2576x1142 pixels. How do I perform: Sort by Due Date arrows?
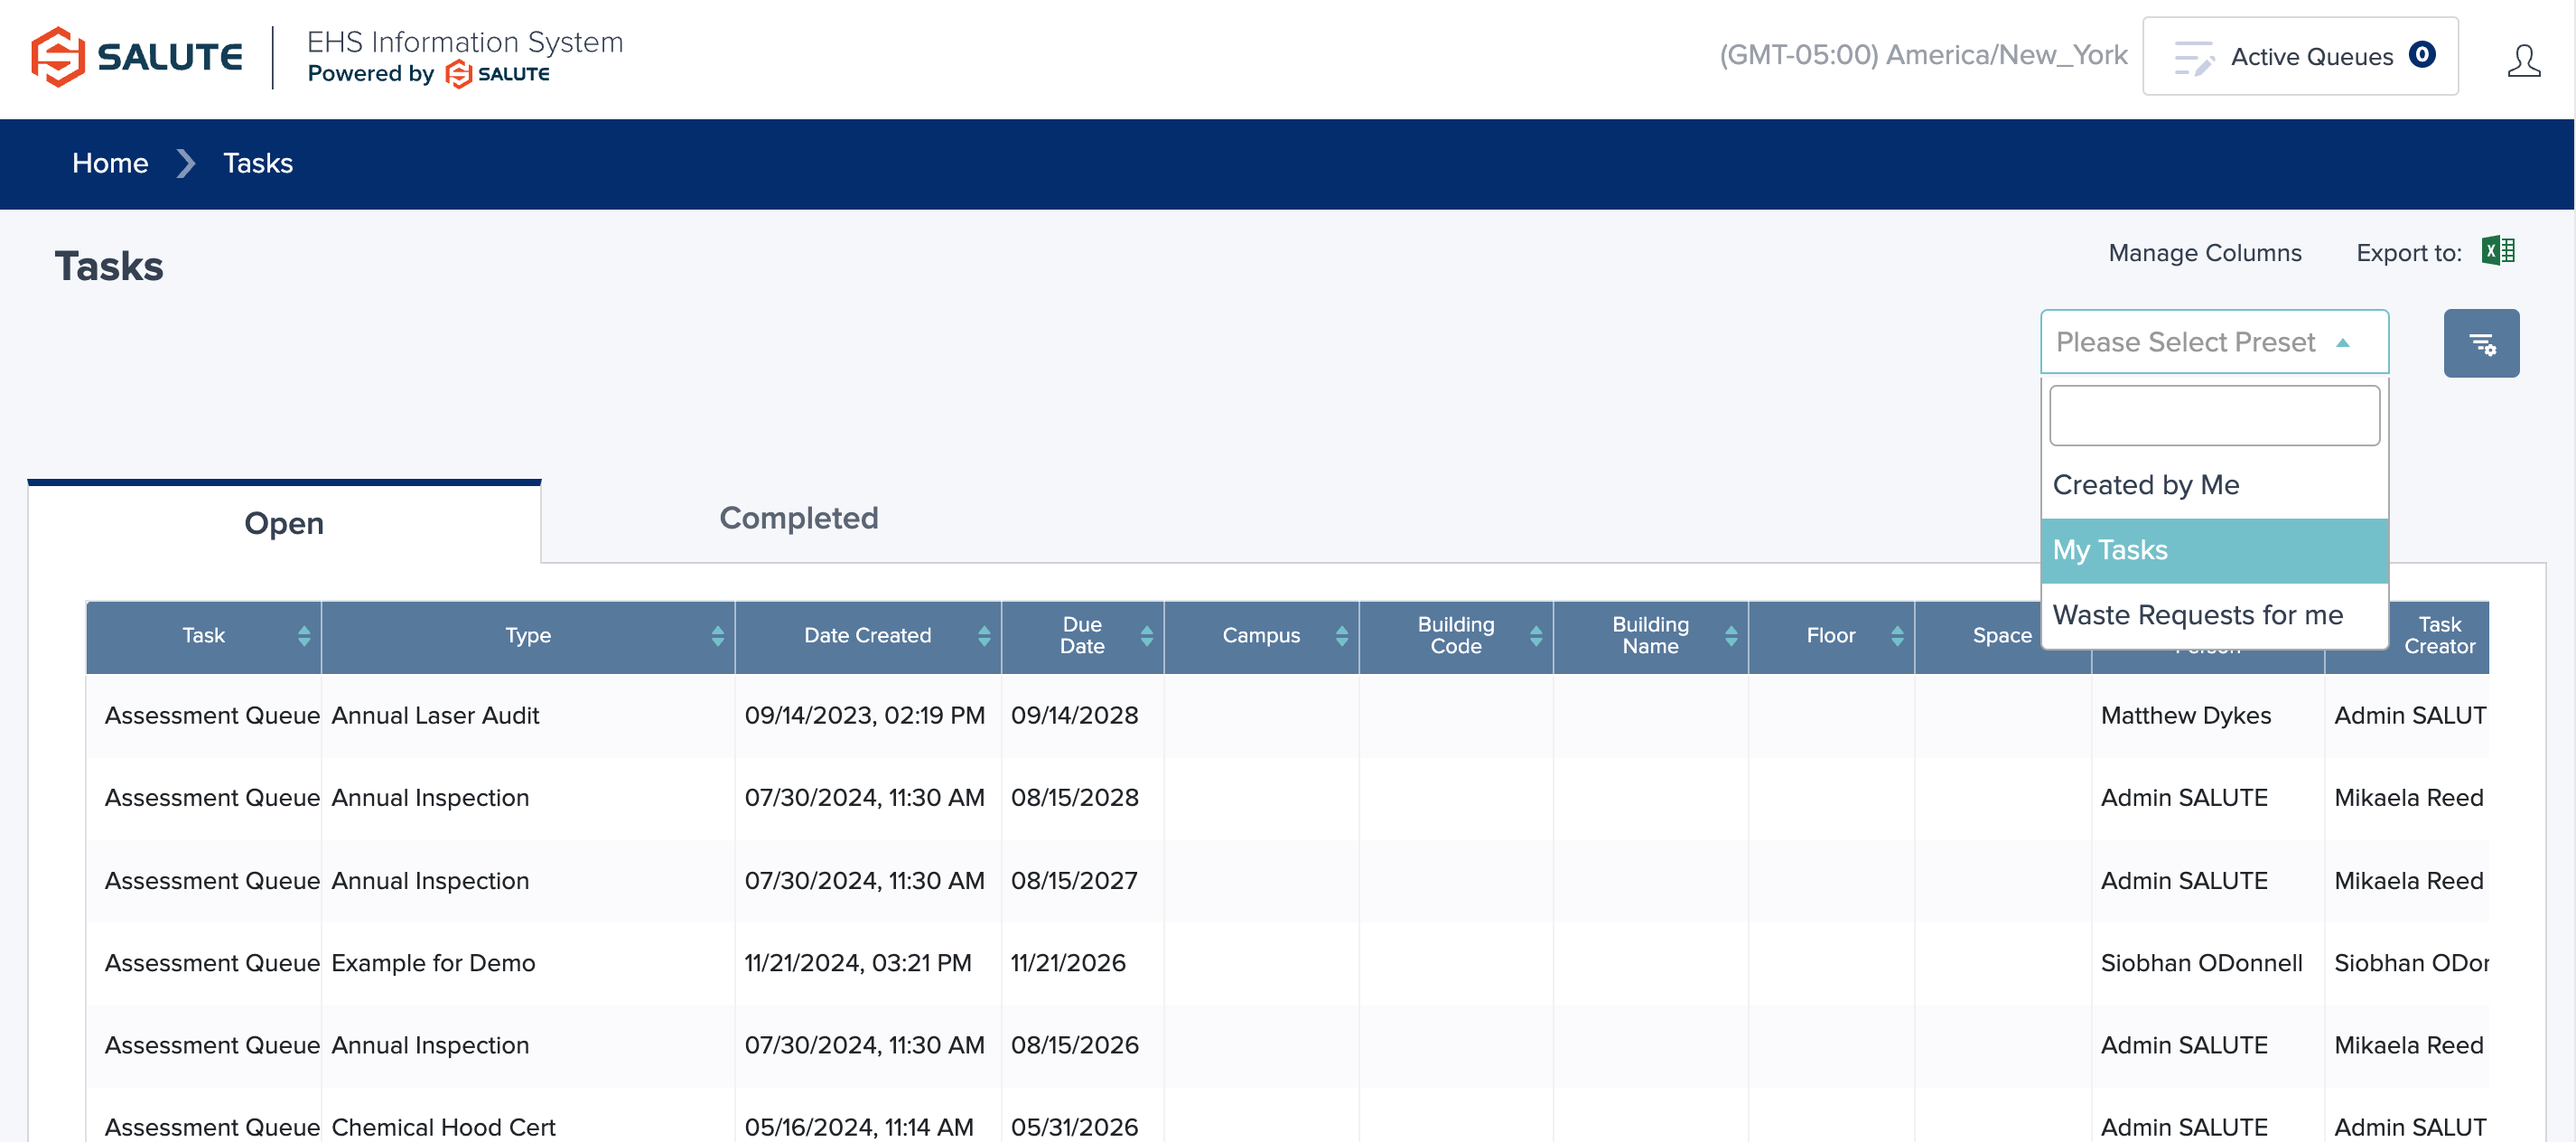1146,636
